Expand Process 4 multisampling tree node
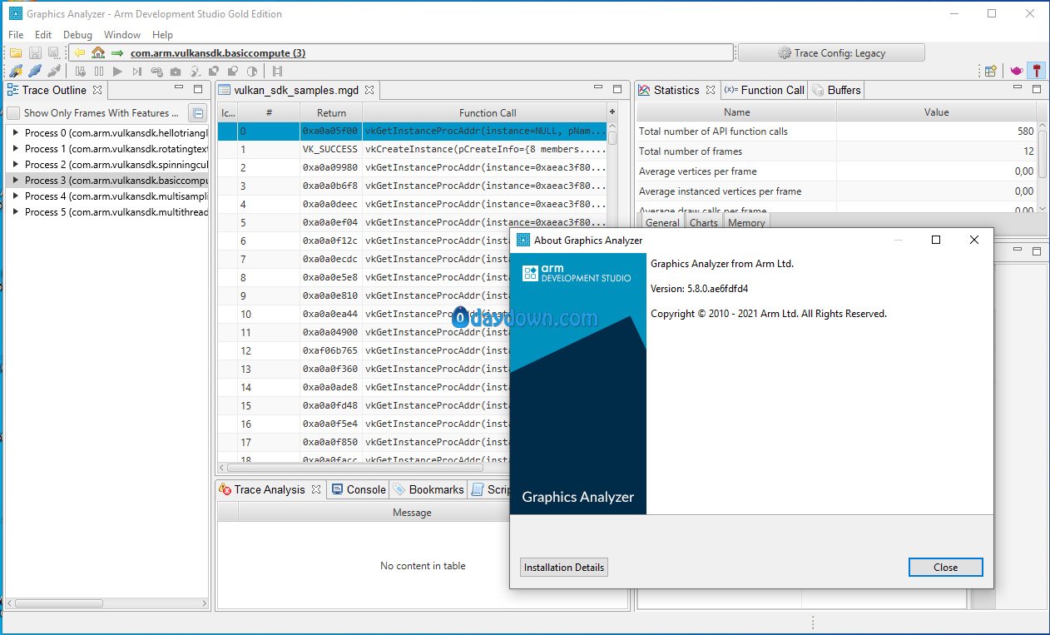Image resolution: width=1050 pixels, height=635 pixels. 16,196
